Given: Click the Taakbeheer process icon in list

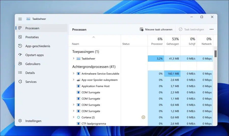Looking at the screenshot, I should (78, 59).
